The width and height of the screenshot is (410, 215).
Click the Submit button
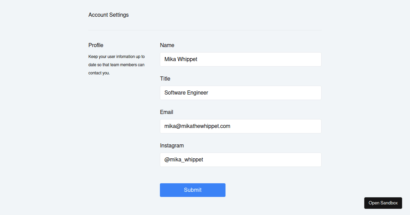(x=192, y=190)
